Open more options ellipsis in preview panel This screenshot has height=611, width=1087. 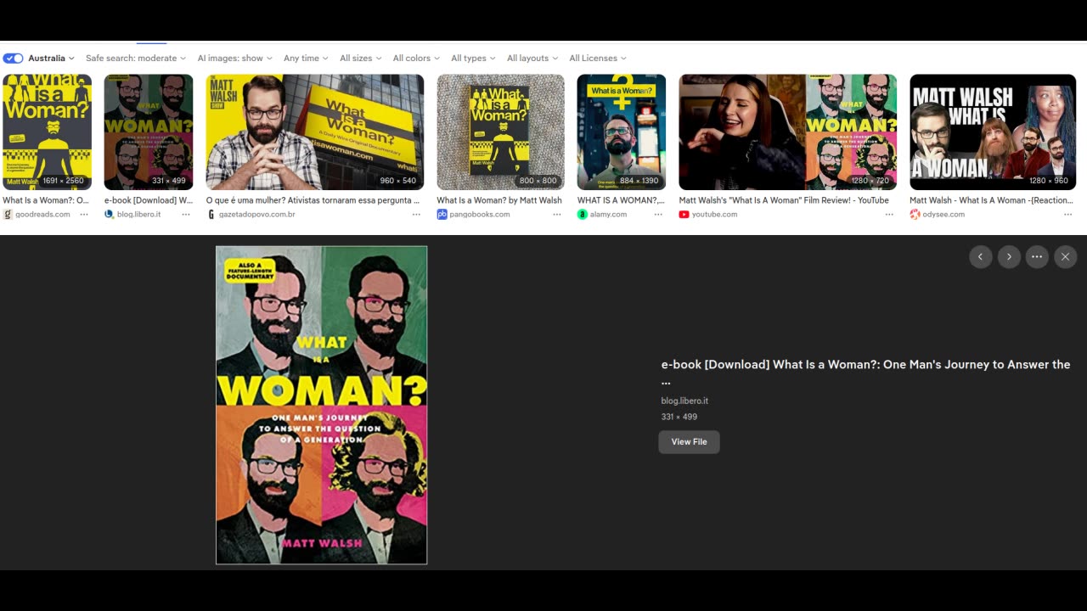point(1037,257)
